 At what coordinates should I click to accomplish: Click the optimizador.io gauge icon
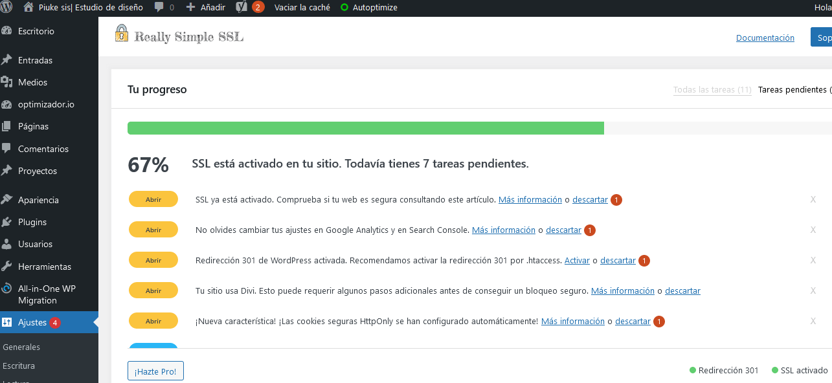6,104
